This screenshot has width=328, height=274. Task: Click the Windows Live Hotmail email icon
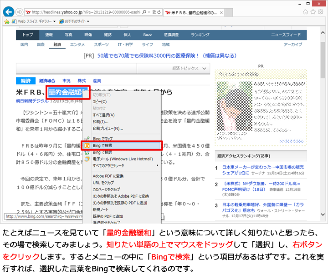[x=87, y=159]
